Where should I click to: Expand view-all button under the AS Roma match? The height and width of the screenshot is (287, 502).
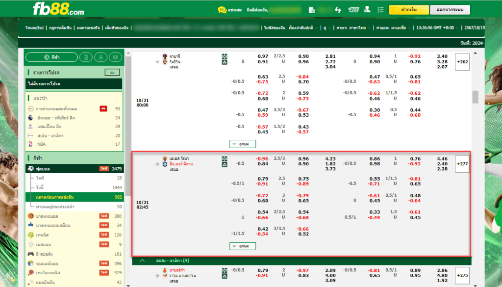pos(243,246)
